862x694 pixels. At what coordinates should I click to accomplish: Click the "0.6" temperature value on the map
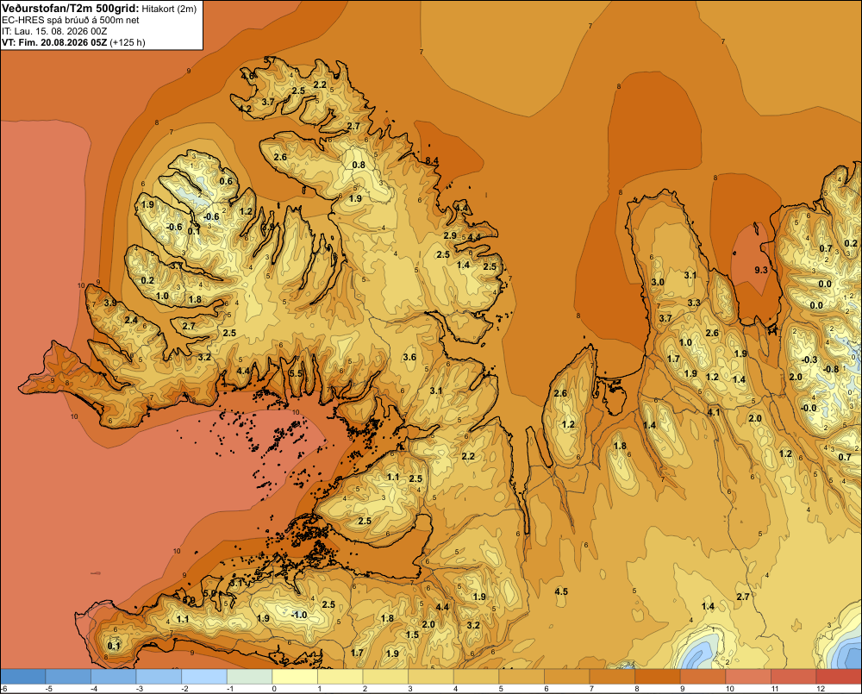226,181
